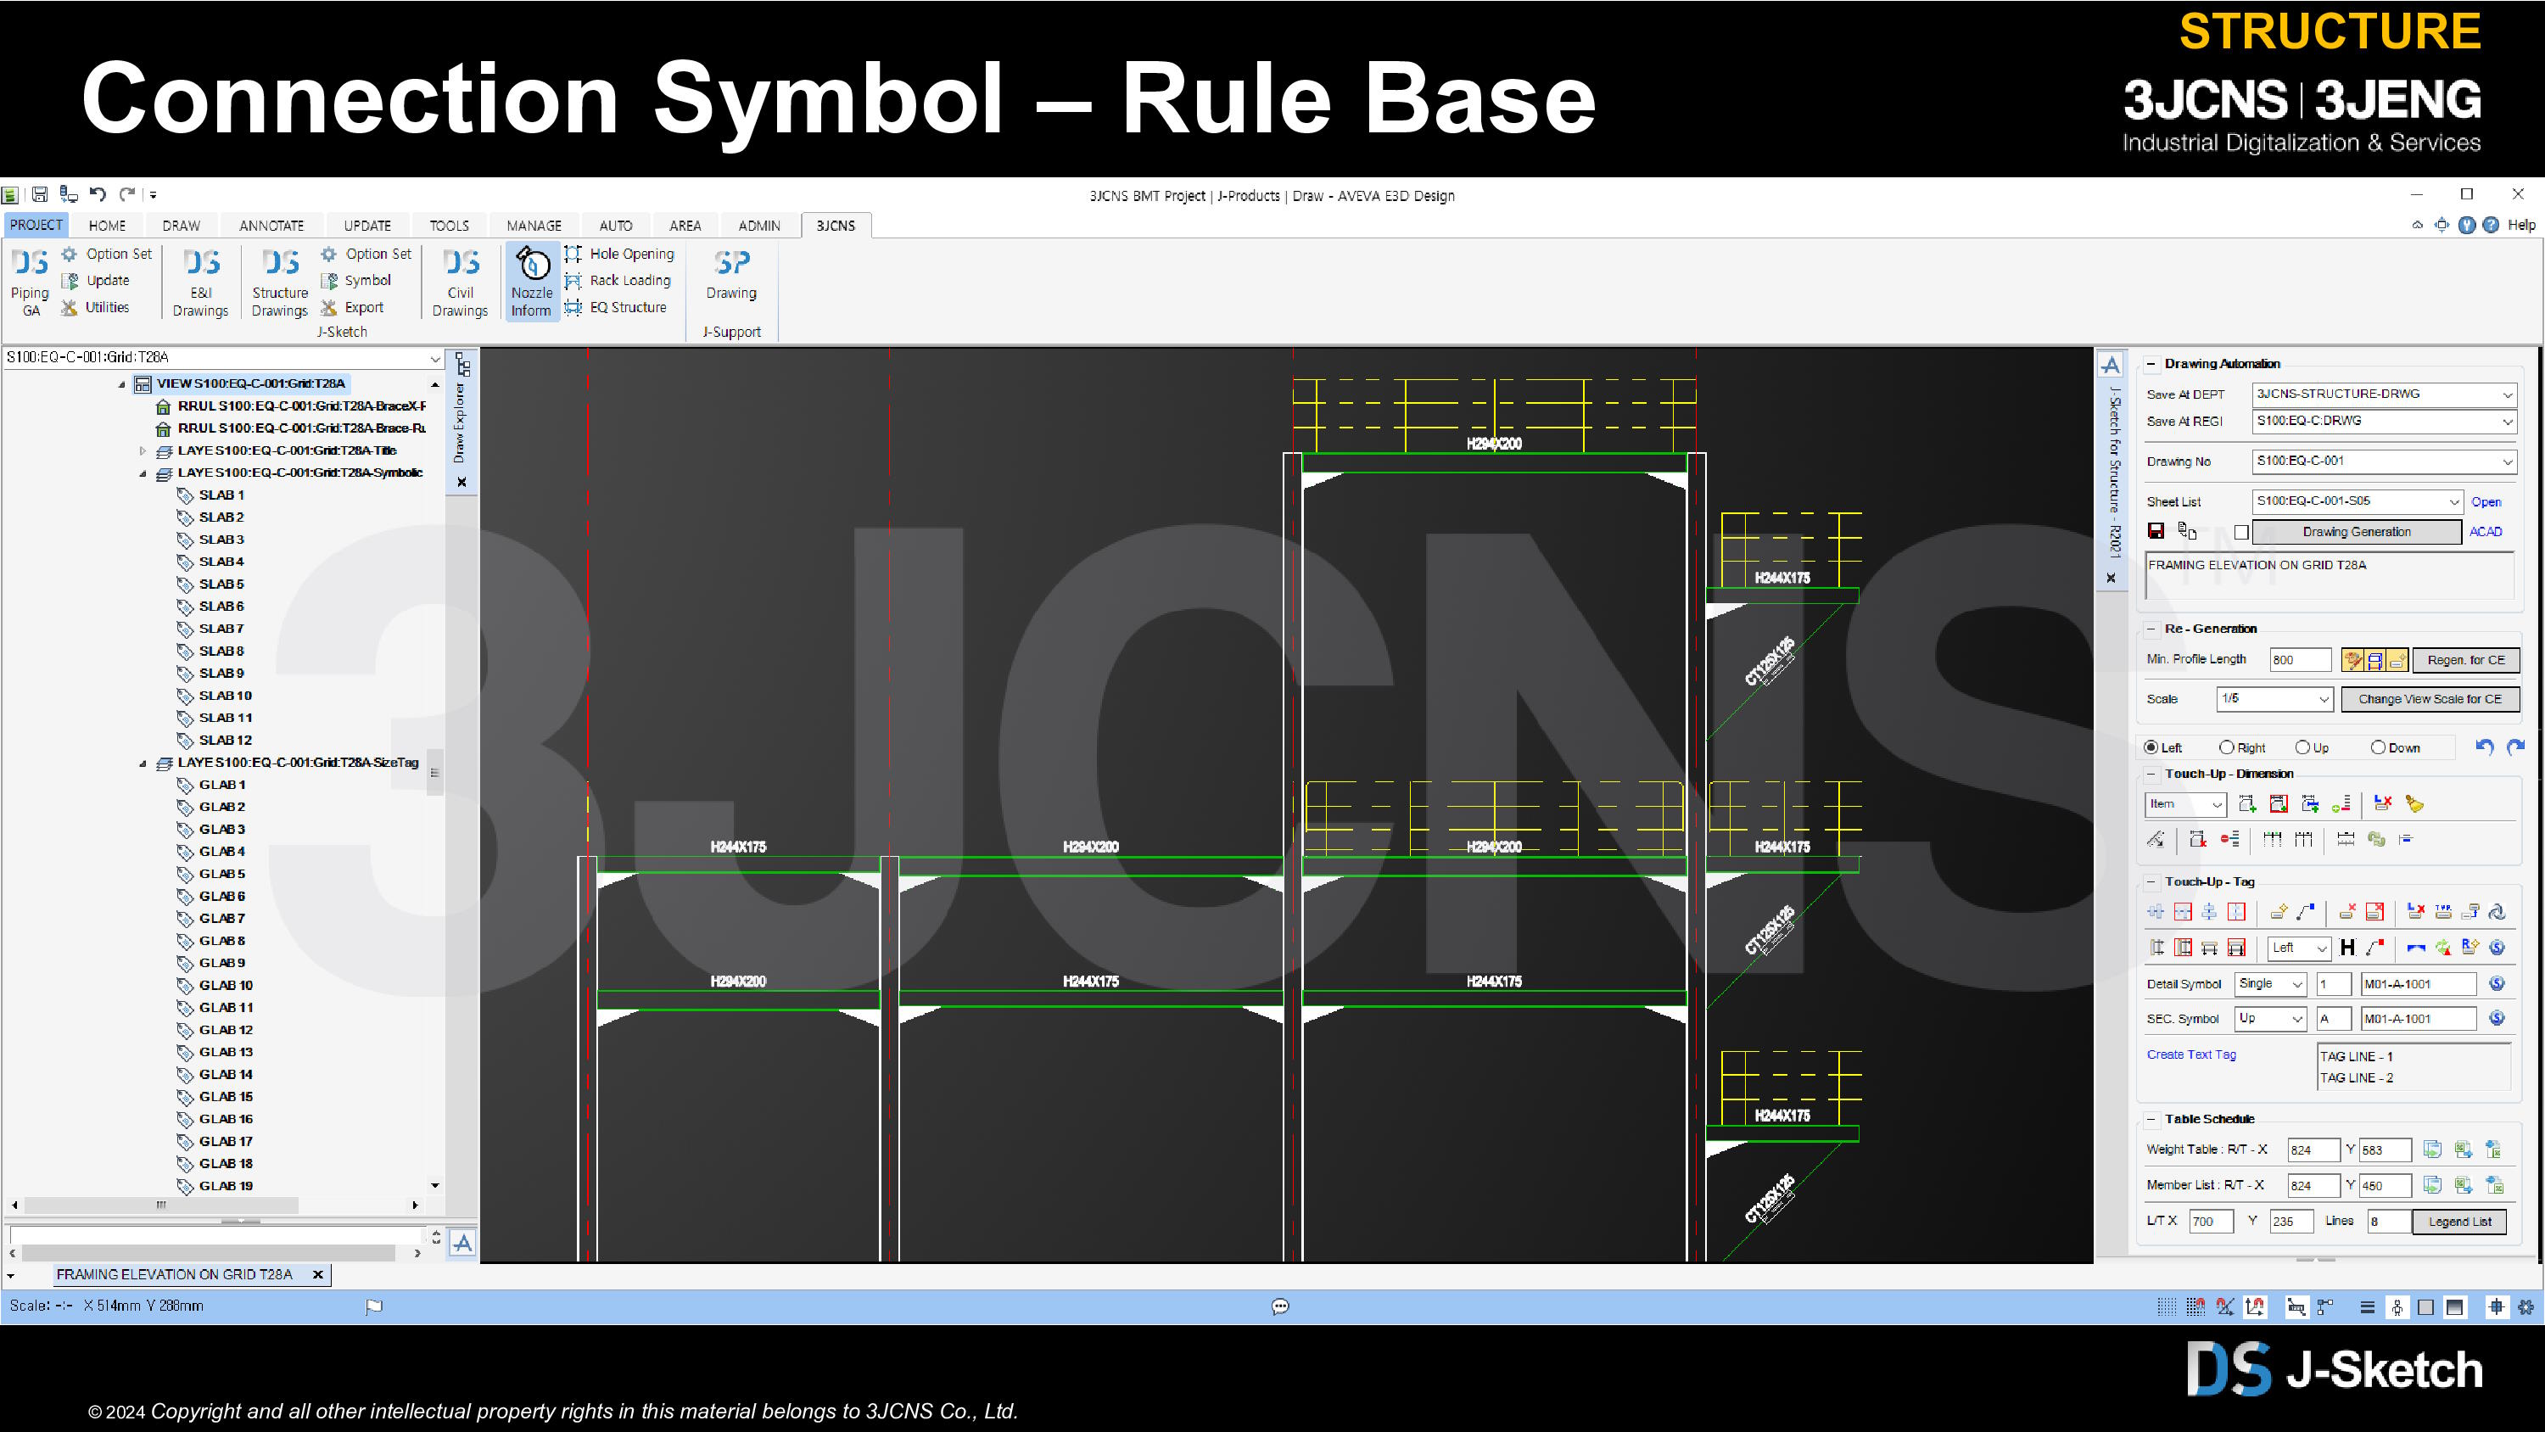Open Structure Drawings tool

coord(280,282)
